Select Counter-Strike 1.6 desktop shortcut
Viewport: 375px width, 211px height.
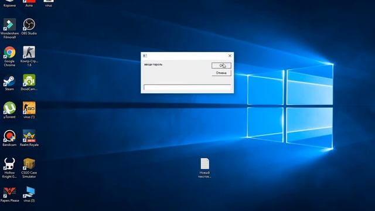[29, 56]
